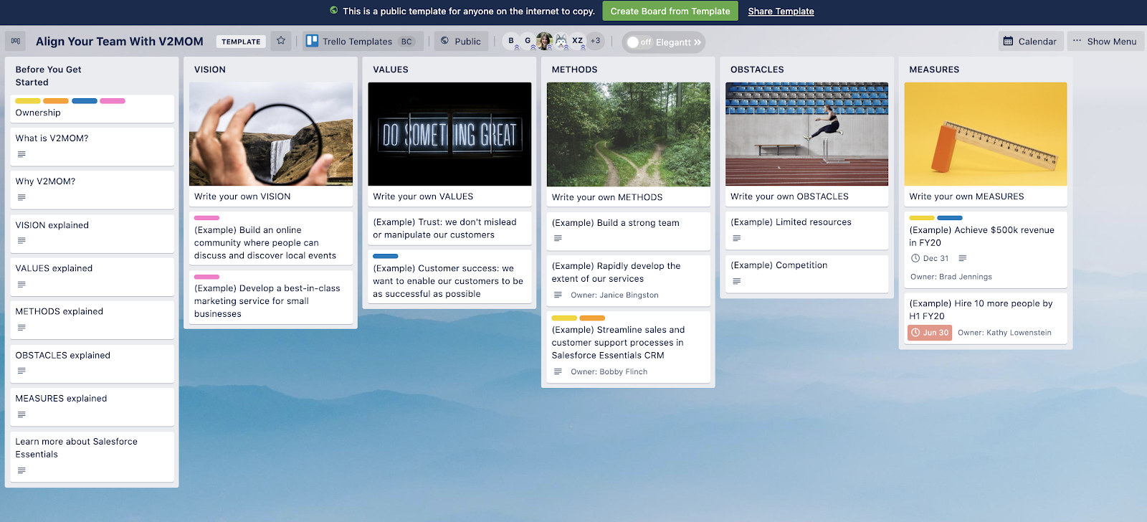1147x522 pixels.
Task: Click description icon next to Dec 31
Action: tap(963, 258)
